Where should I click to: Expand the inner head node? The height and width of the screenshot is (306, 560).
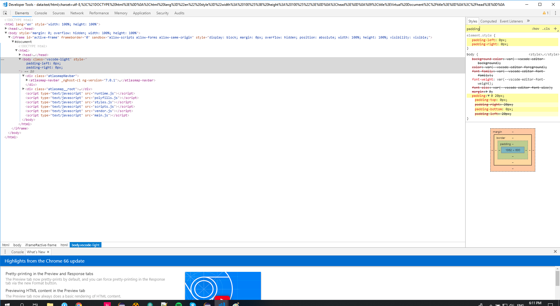[20, 55]
